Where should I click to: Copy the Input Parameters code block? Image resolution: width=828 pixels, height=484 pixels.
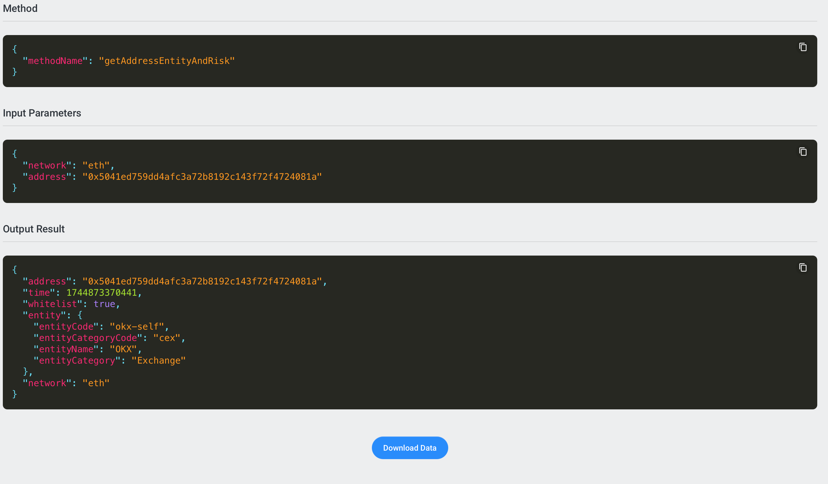tap(803, 152)
